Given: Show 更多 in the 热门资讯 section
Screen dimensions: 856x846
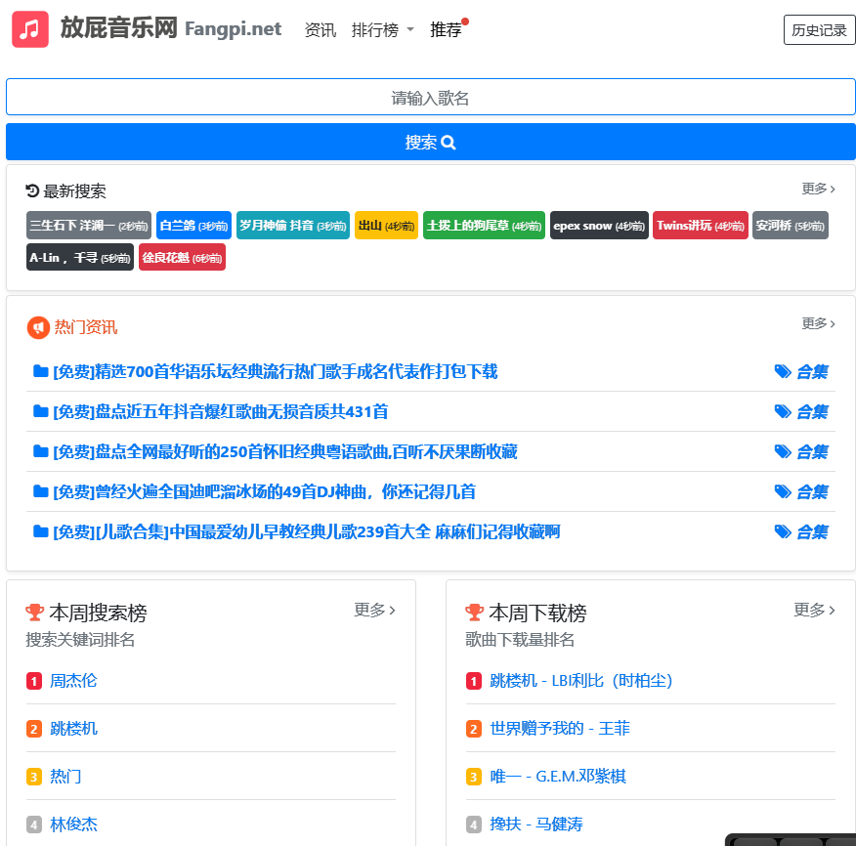Looking at the screenshot, I should tap(818, 323).
